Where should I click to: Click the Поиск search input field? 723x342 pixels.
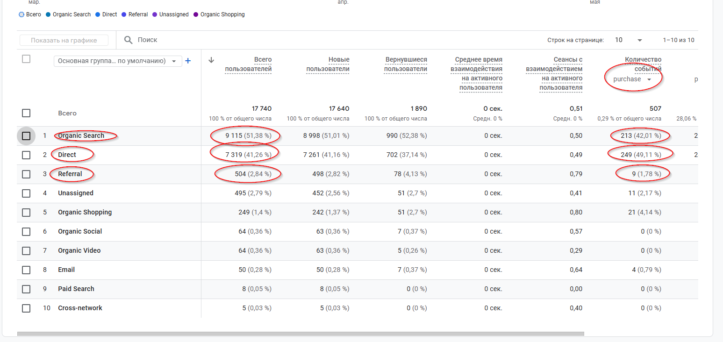coord(280,40)
